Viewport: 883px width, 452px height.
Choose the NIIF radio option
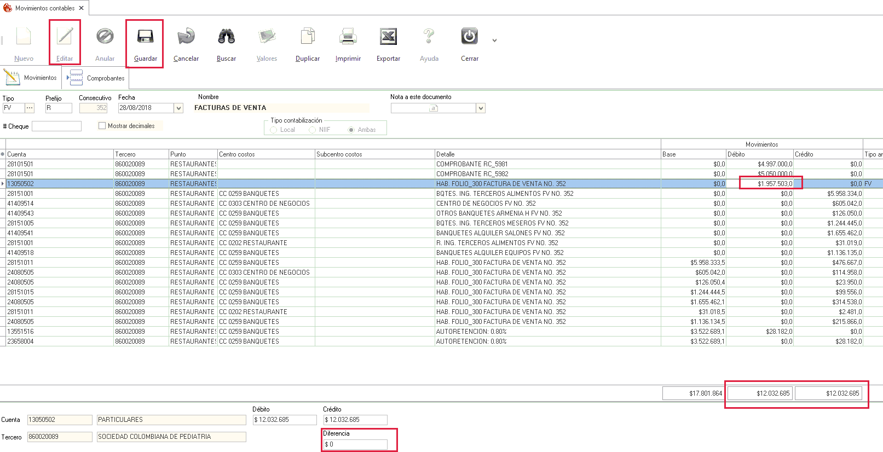click(313, 130)
